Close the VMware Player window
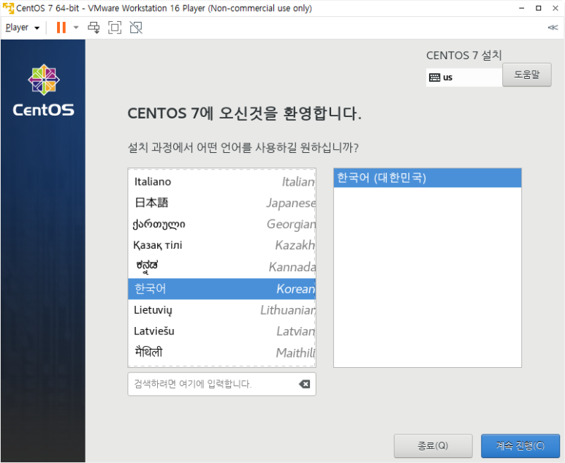The width and height of the screenshot is (565, 463). (x=555, y=8)
